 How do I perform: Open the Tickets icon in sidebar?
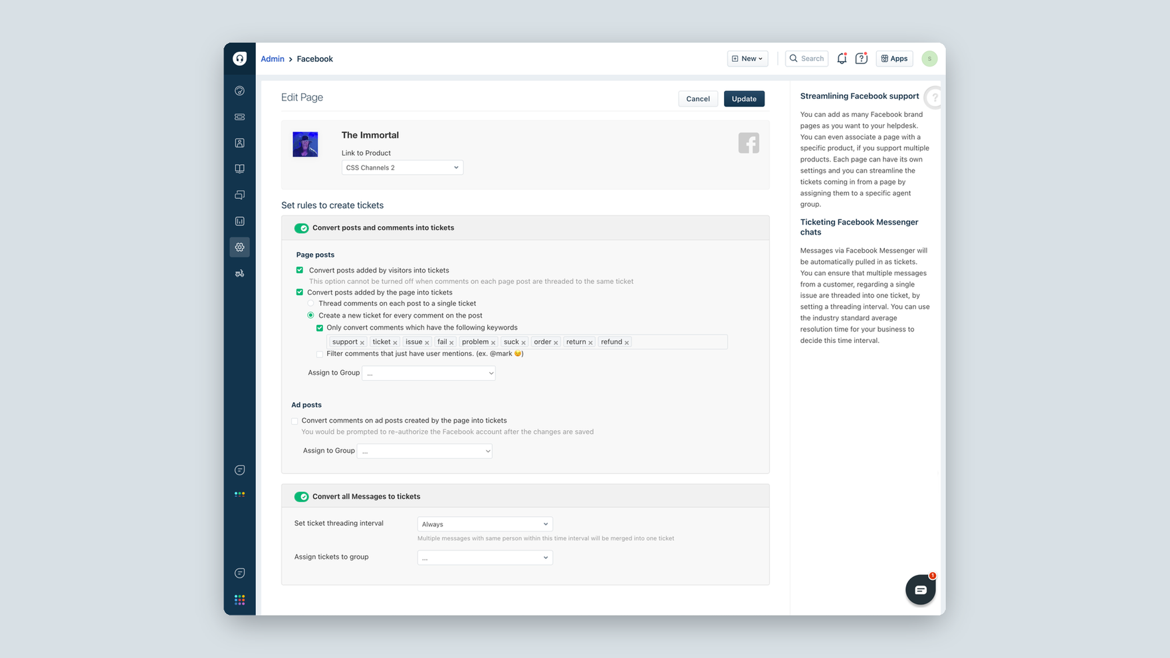240,117
